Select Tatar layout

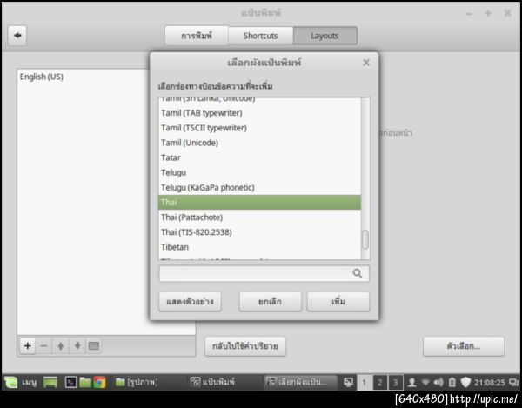259,157
